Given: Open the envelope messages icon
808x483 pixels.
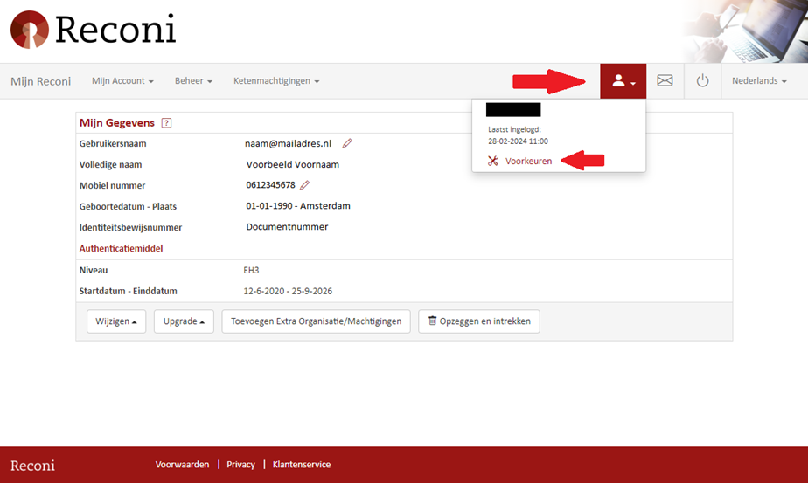Looking at the screenshot, I should tap(665, 81).
